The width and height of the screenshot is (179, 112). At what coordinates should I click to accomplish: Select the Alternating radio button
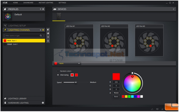(x=58, y=75)
